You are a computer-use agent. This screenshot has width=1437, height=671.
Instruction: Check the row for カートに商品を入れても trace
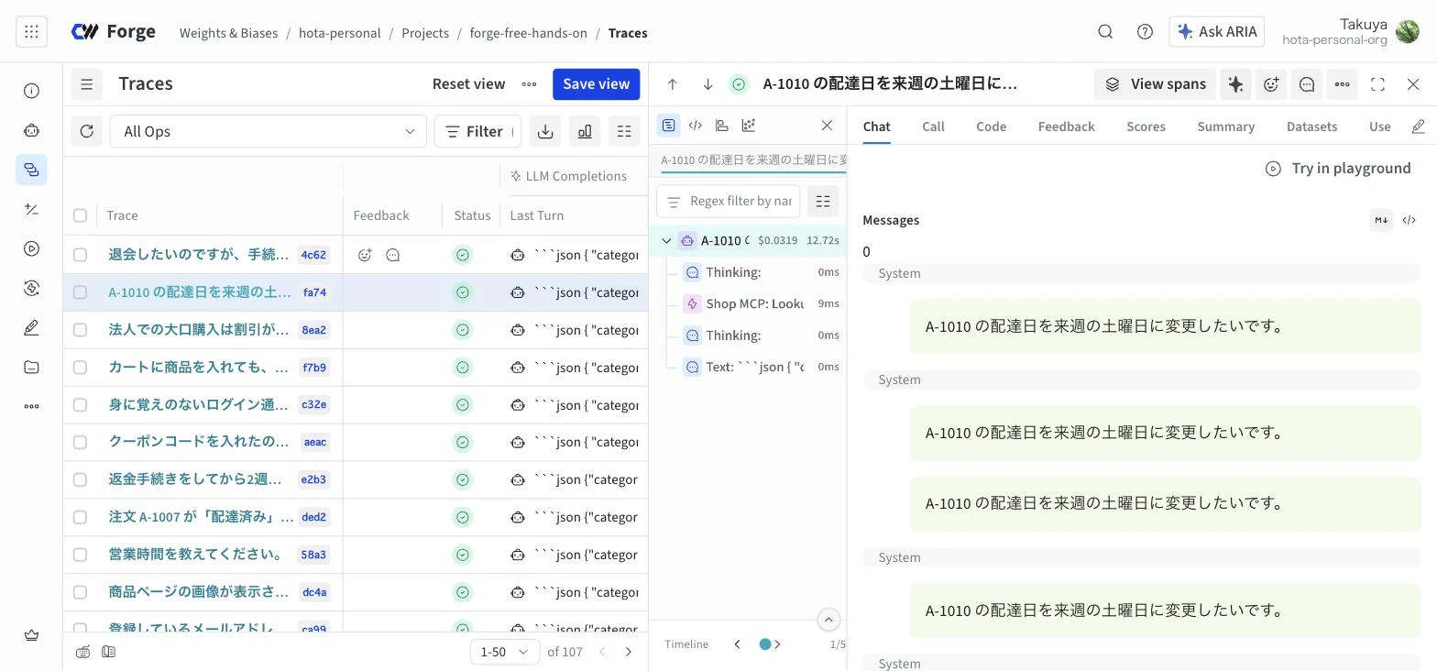pyautogui.click(x=80, y=368)
